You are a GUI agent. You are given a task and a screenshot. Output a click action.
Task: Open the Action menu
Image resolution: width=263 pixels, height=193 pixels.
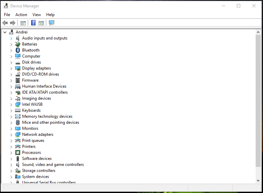[21, 15]
